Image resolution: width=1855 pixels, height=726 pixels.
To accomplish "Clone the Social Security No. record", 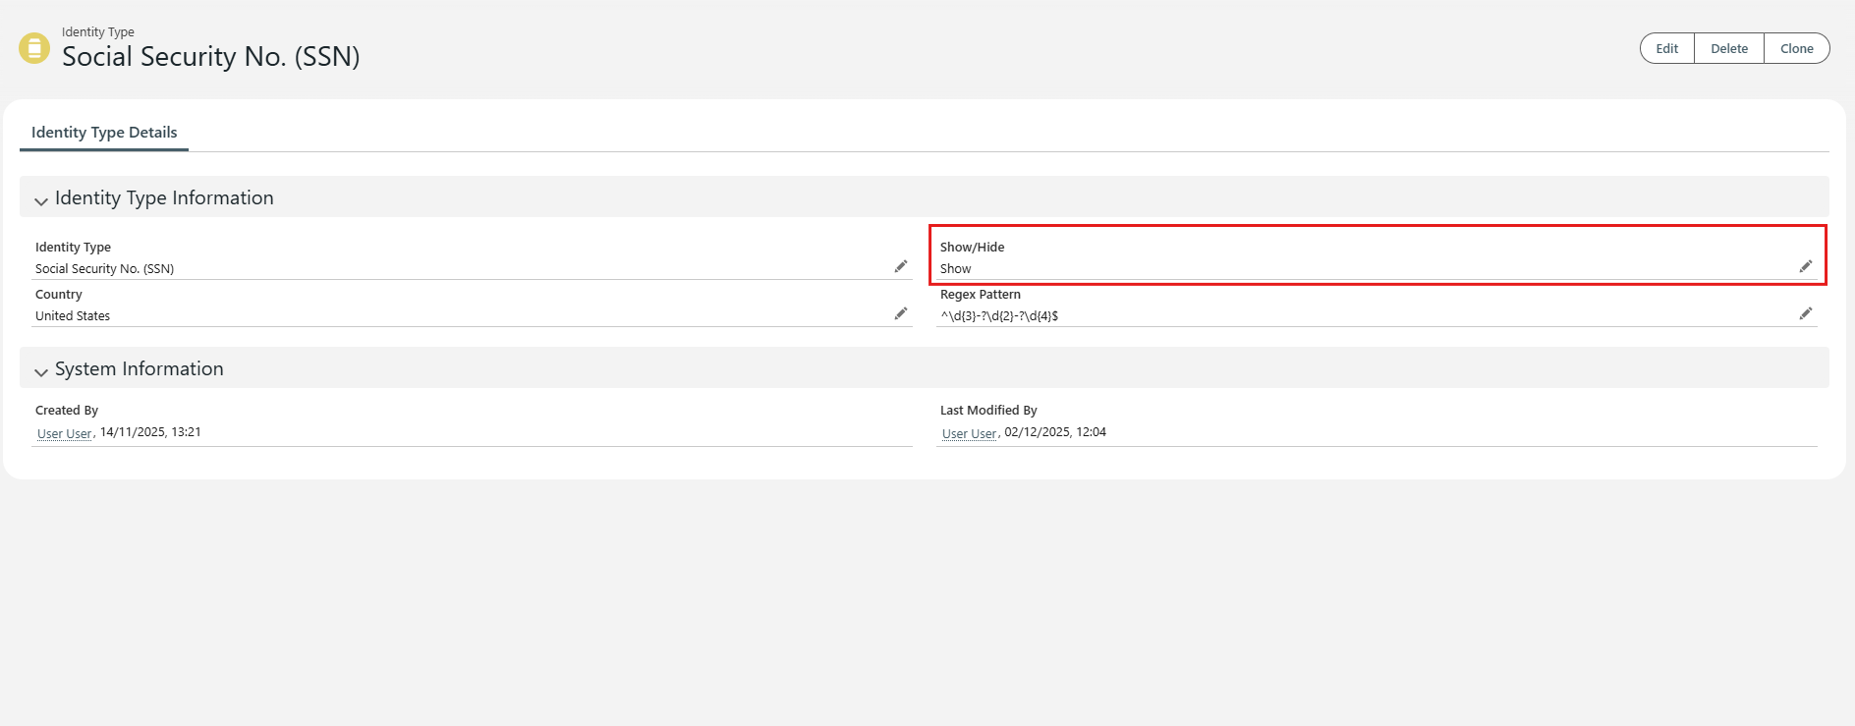I will coord(1796,48).
